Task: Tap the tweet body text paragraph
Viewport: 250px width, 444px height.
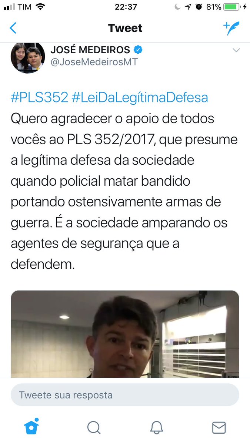Action: [x=124, y=192]
